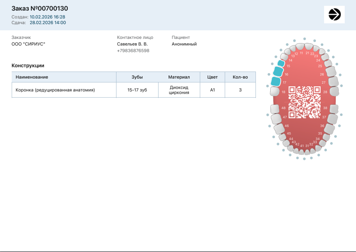Pick tooth 37 on the lower jaw
Image resolution: width=356 pixels, height=252 pixels.
[x=332, y=118]
